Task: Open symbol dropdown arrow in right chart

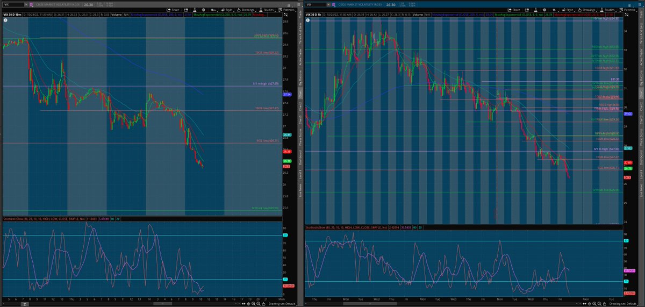Action: click(x=328, y=5)
